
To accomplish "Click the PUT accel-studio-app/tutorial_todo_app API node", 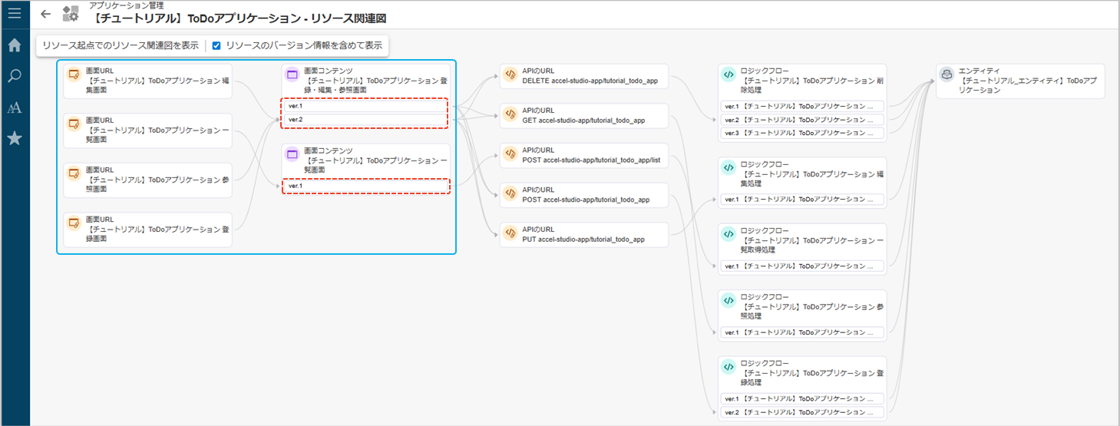I will pos(584,234).
